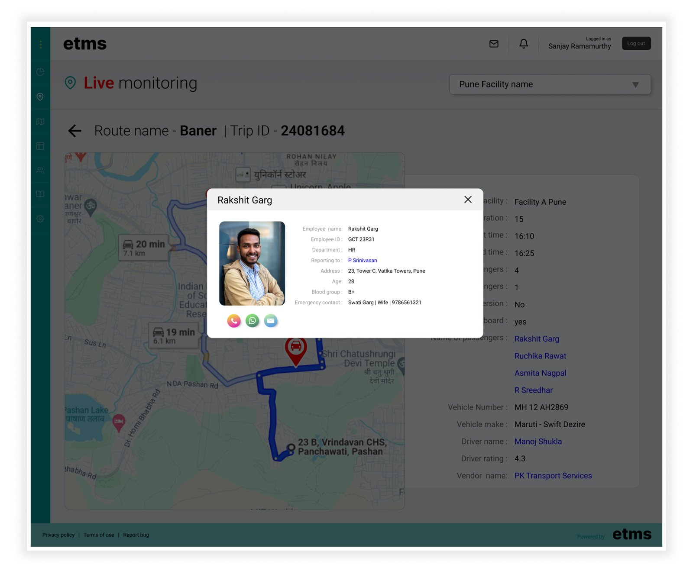Open the folded map icon in sidebar
This screenshot has height=574, width=693.
pyautogui.click(x=40, y=122)
